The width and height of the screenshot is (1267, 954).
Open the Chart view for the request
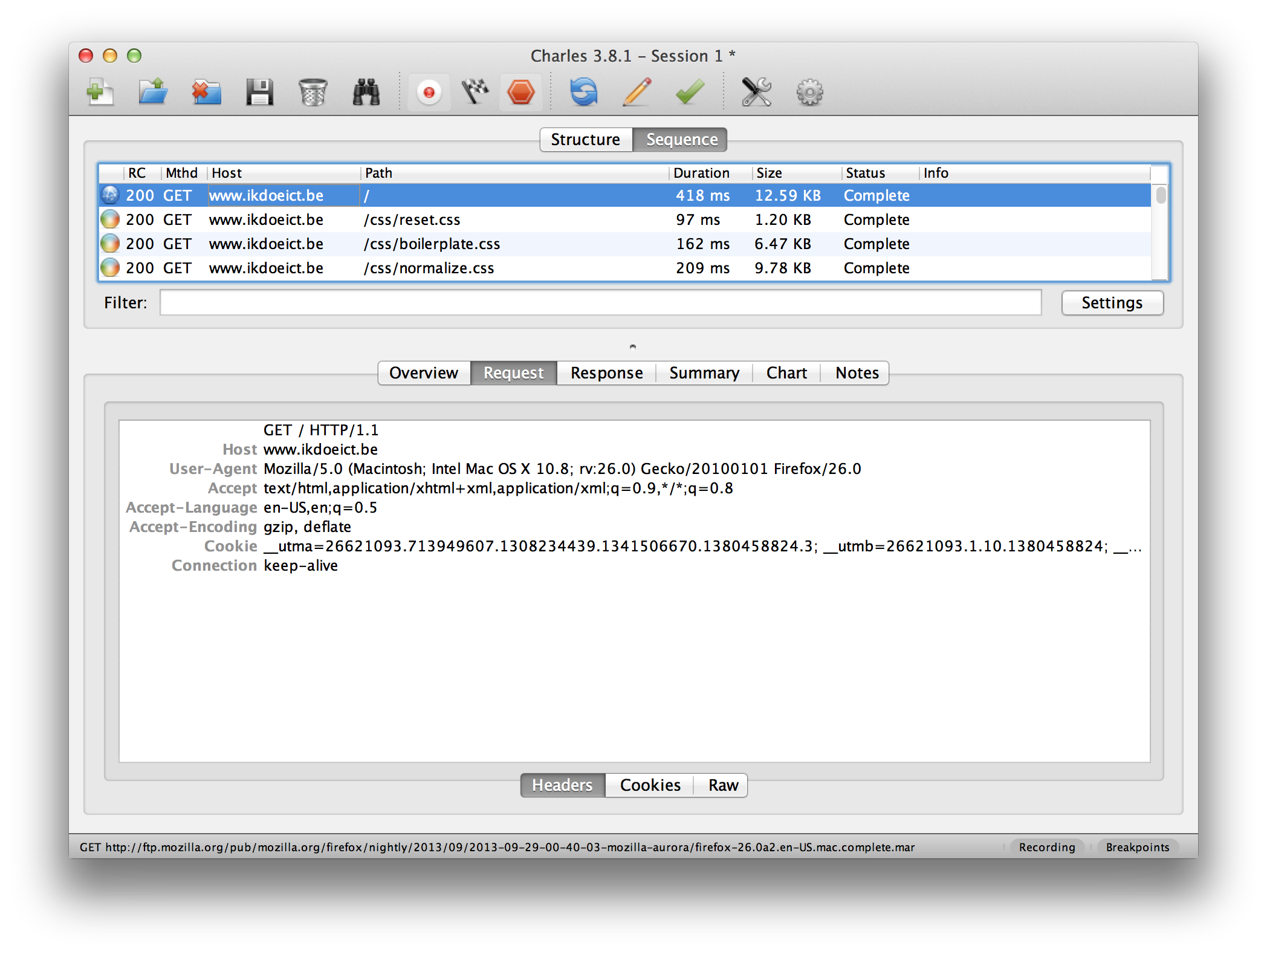[786, 372]
